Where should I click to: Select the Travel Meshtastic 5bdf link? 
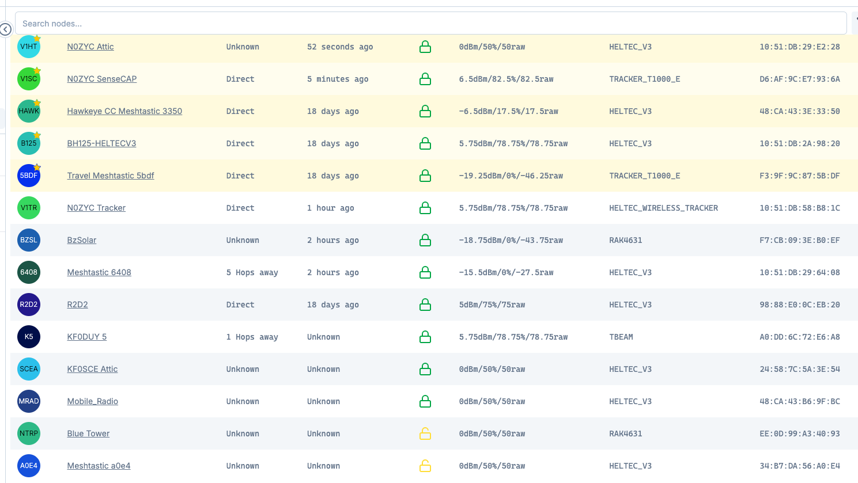pos(111,176)
